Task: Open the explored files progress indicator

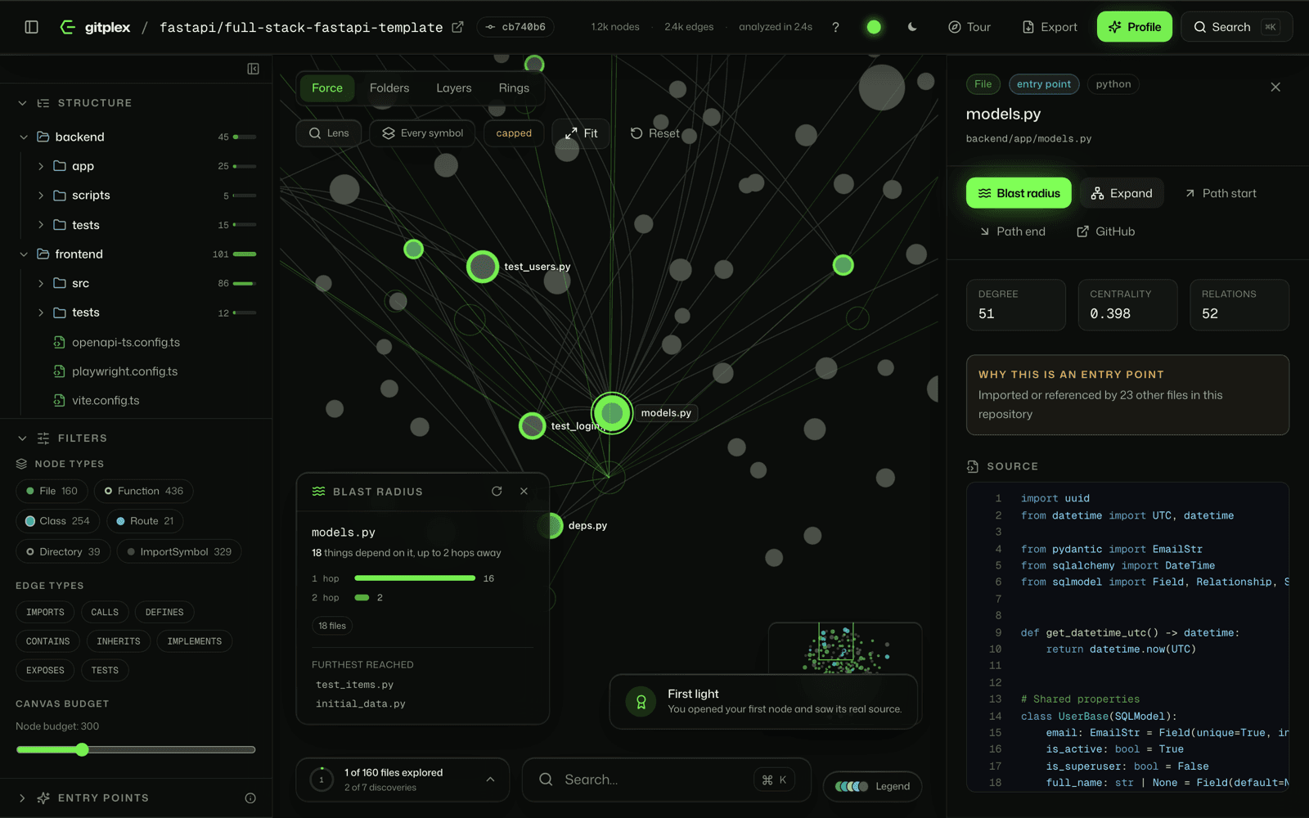Action: pos(322,780)
